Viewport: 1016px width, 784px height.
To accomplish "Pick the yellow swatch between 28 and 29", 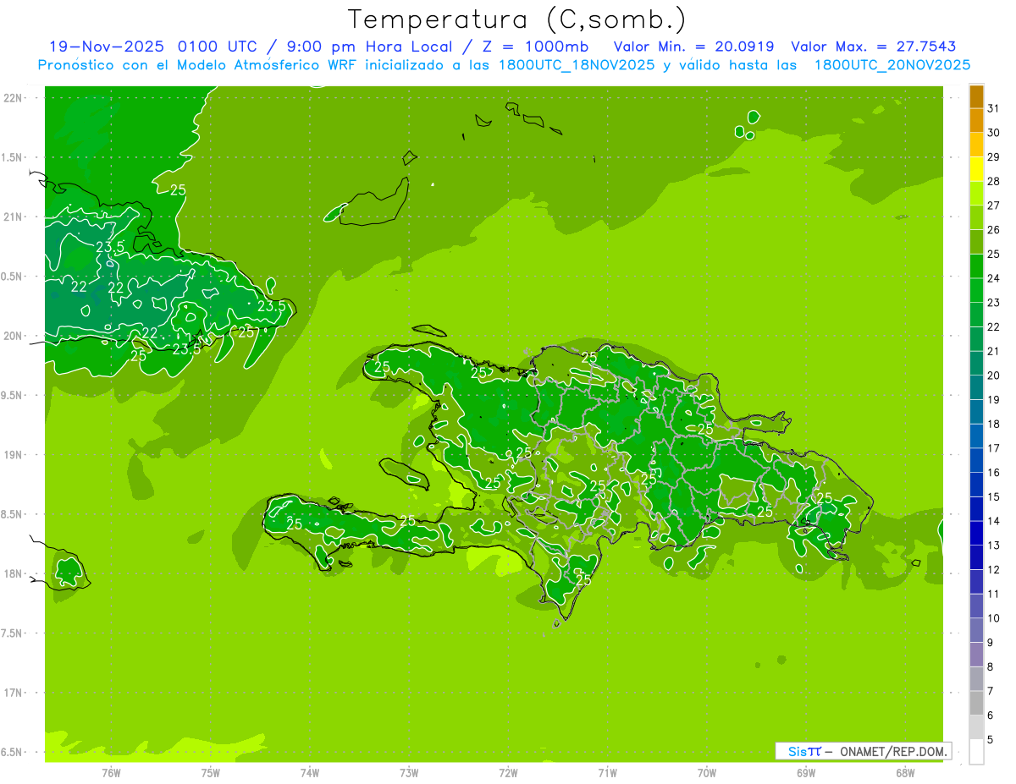I will [x=976, y=169].
